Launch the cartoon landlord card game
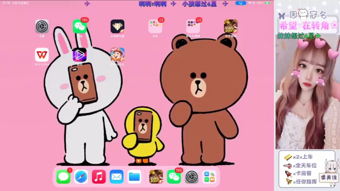 point(117,55)
